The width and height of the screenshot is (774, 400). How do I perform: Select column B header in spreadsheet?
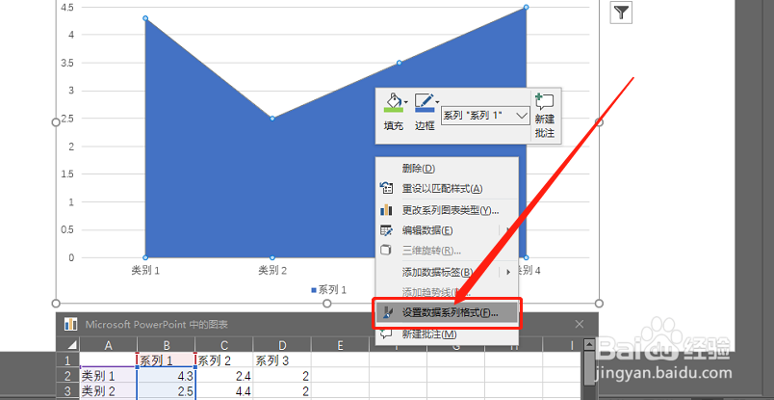point(167,345)
